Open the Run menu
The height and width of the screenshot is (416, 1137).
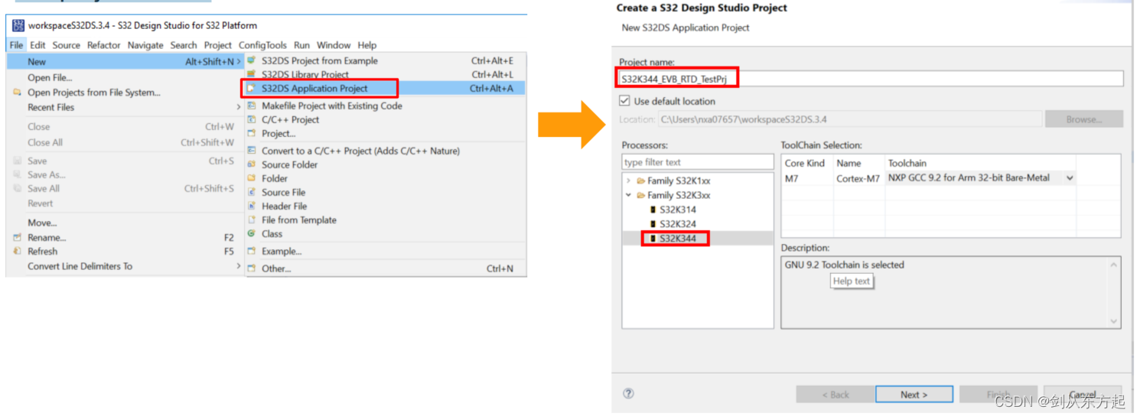point(301,45)
